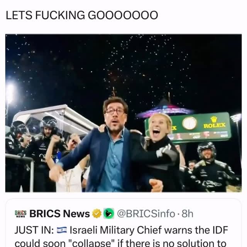
Task: Click the 8h tweet timestamp
Action: tap(188, 213)
